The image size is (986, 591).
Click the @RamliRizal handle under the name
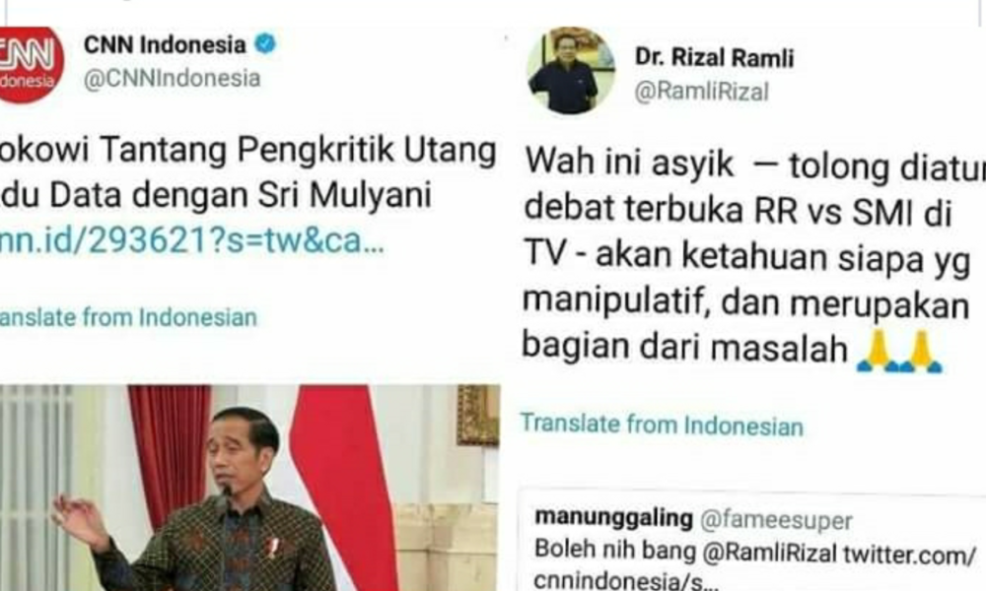pos(701,92)
